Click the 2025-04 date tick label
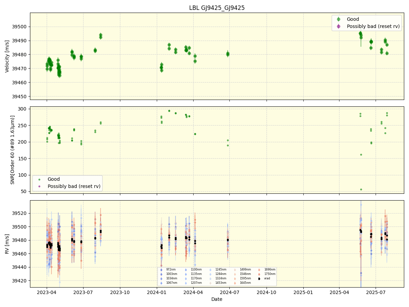The image size is (409, 307). [x=339, y=292]
